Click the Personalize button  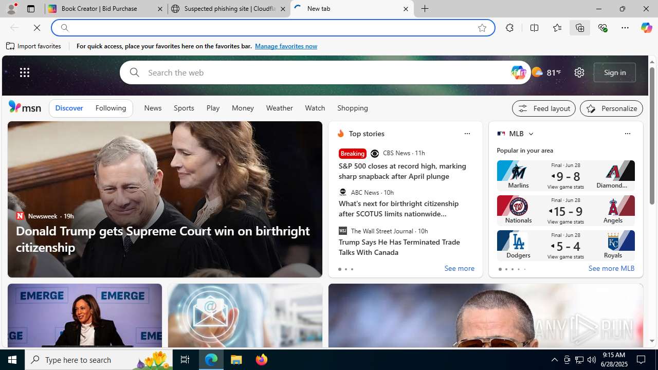click(x=611, y=108)
